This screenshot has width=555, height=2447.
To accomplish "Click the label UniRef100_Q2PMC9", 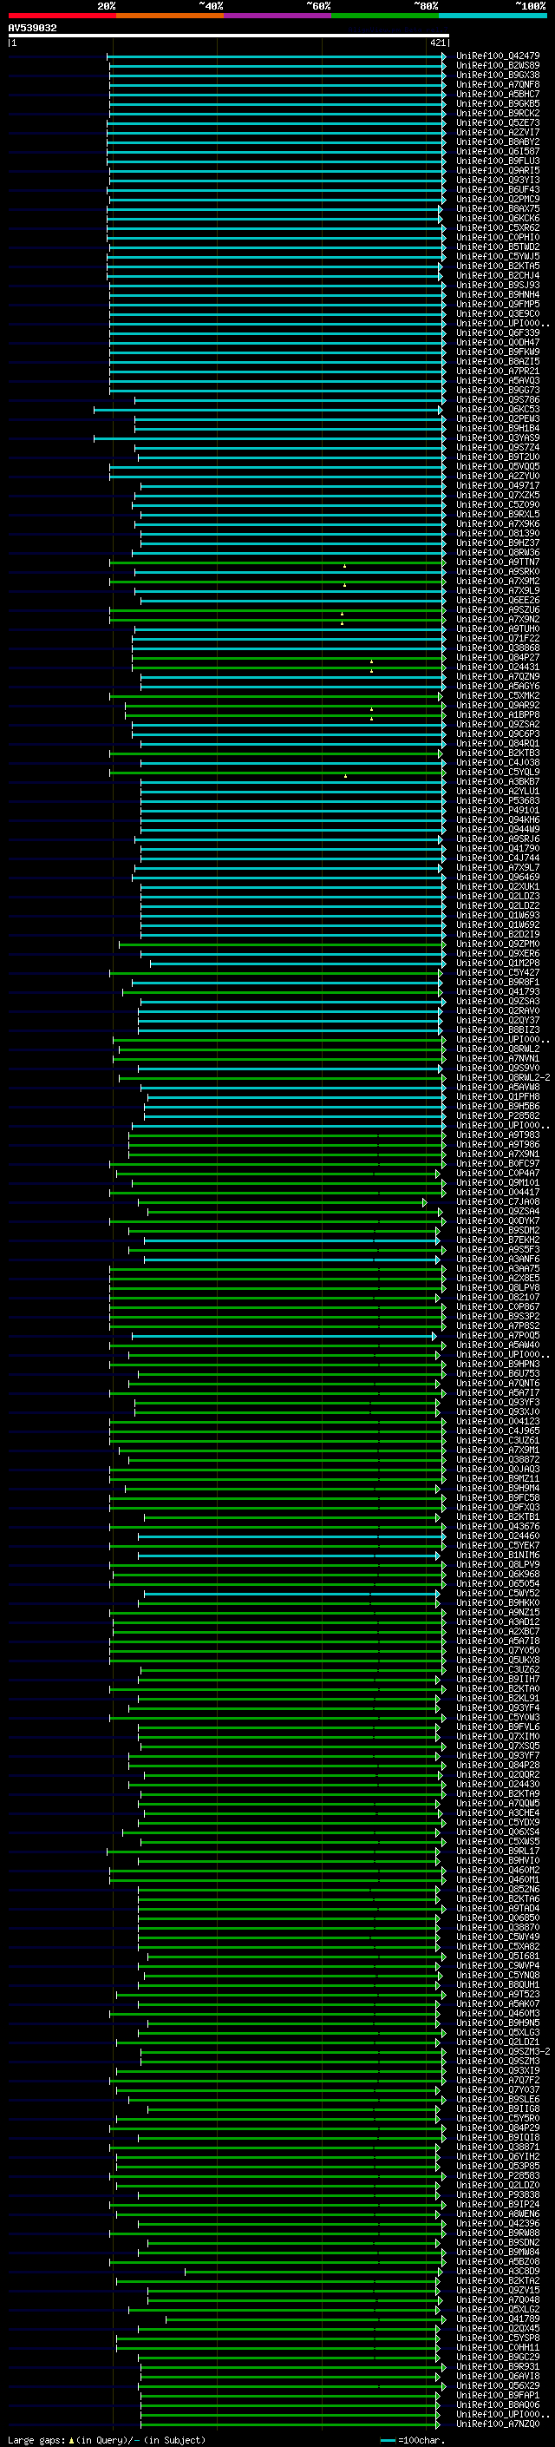I will [x=498, y=200].
